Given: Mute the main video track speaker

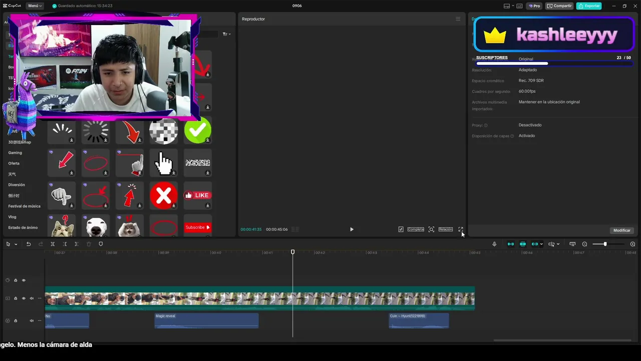Looking at the screenshot, I should point(32,298).
